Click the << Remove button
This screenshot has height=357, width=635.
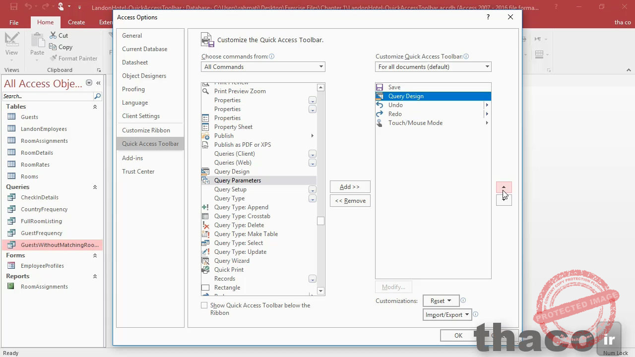coord(350,201)
